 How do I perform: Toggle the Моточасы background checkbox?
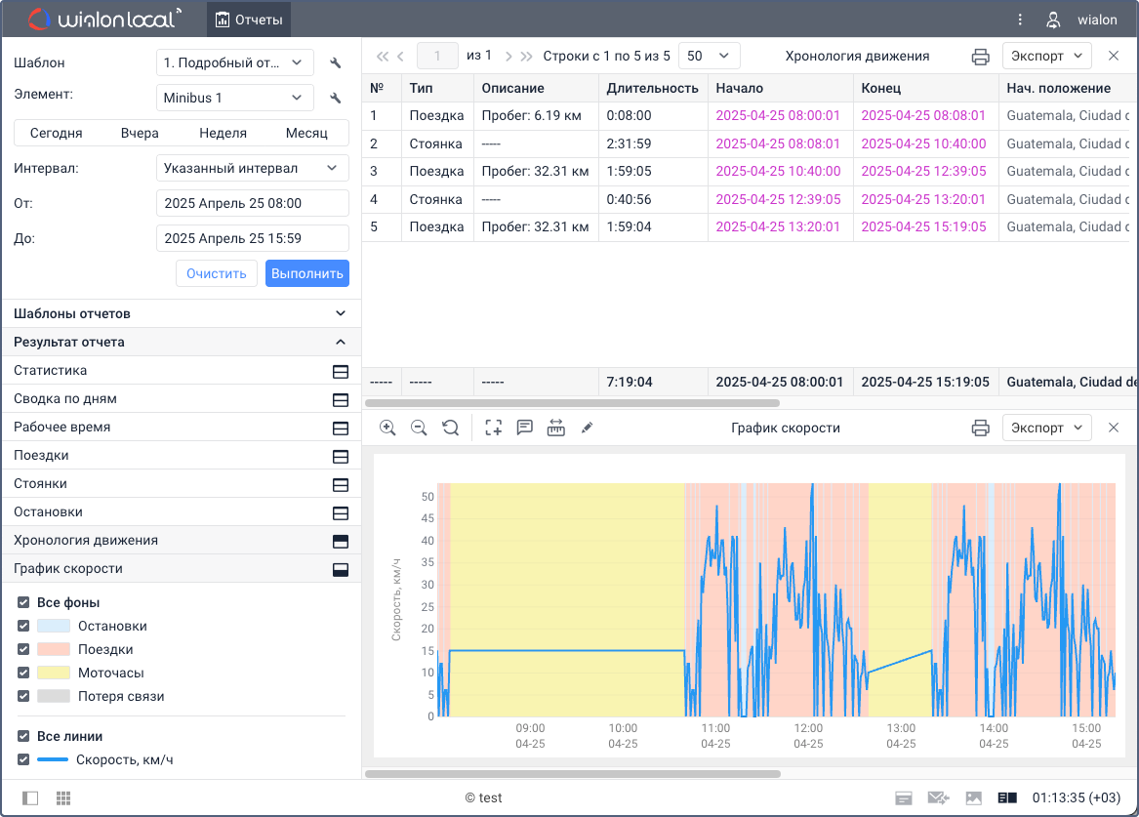[23, 673]
